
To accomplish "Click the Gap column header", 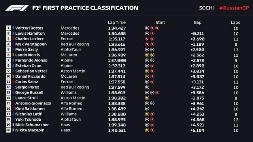I will pos(198,22).
